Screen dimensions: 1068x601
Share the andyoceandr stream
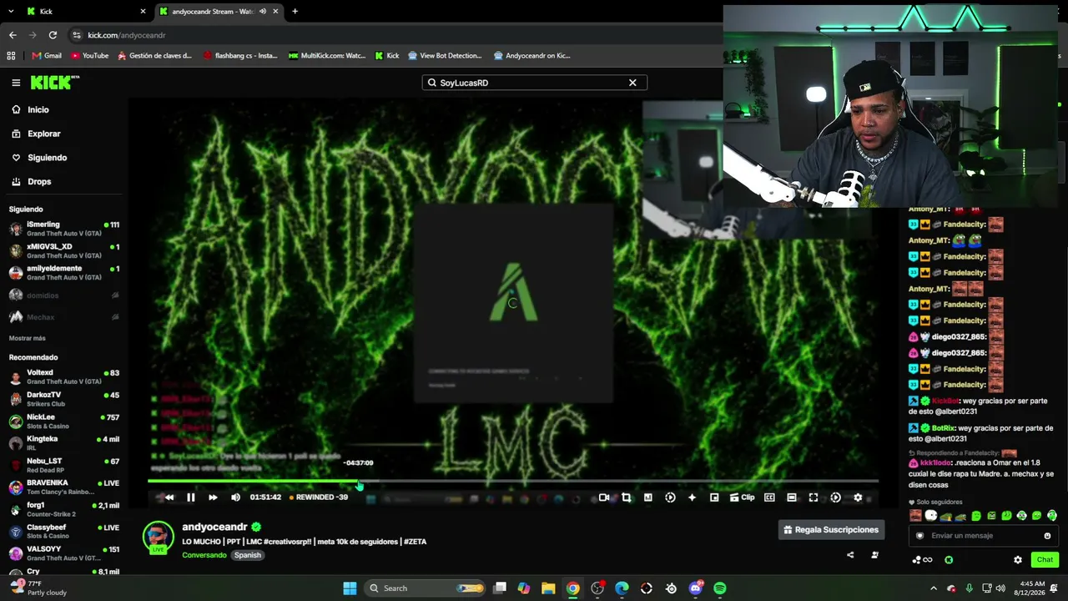point(850,555)
